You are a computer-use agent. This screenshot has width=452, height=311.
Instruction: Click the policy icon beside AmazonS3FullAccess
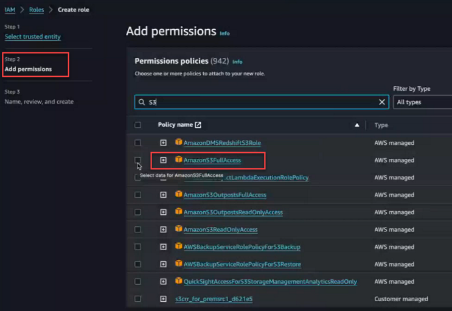(x=179, y=159)
